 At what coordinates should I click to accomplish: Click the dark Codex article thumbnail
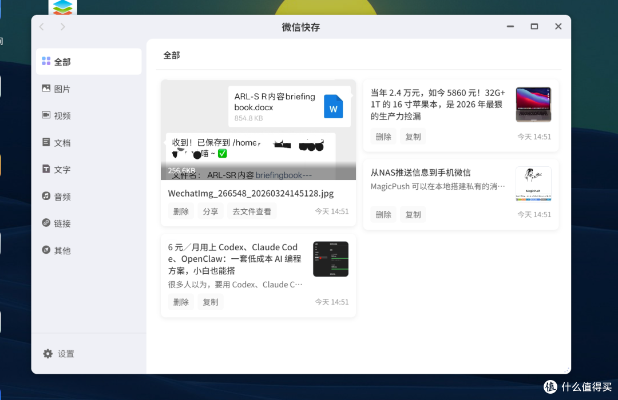pyautogui.click(x=331, y=259)
